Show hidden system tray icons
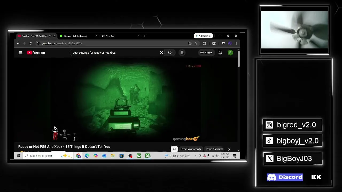Viewport: 342px width, 192px height. [196, 156]
